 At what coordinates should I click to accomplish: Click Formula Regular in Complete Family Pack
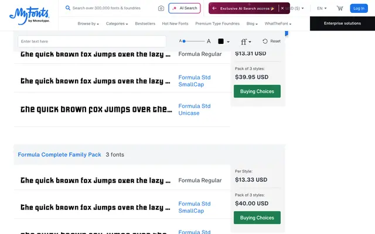point(200,180)
